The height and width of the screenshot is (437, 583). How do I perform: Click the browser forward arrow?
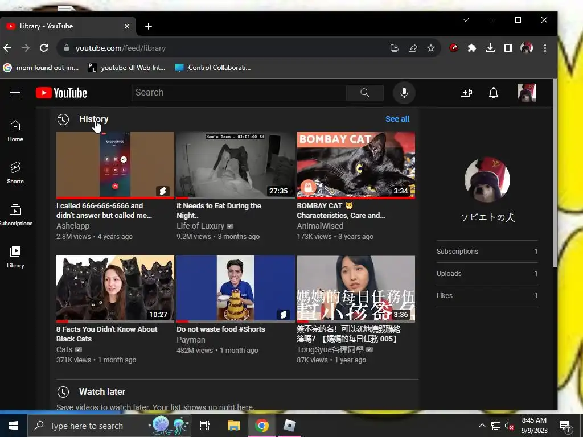coord(25,48)
